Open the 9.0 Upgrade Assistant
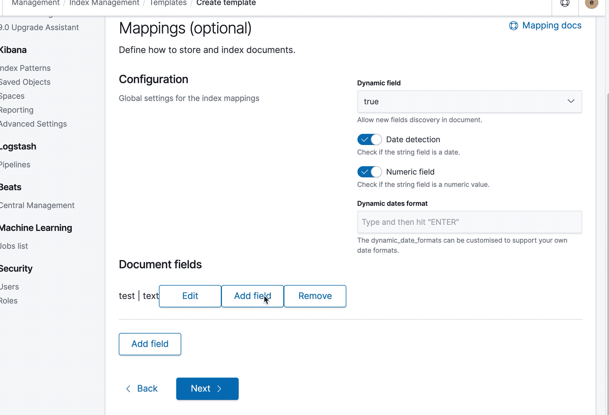Image resolution: width=609 pixels, height=415 pixels. tap(39, 27)
